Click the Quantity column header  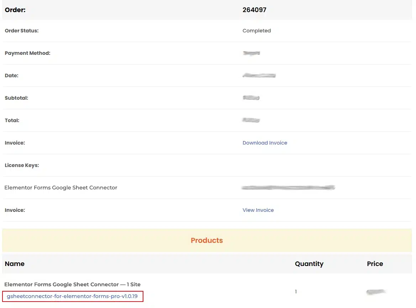pyautogui.click(x=309, y=264)
